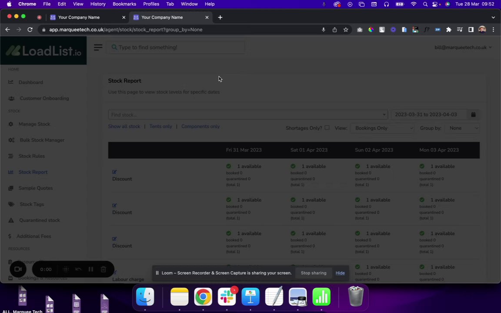Image resolution: width=501 pixels, height=313 pixels.
Task: Bookmark this page with star icon
Action: (x=346, y=30)
